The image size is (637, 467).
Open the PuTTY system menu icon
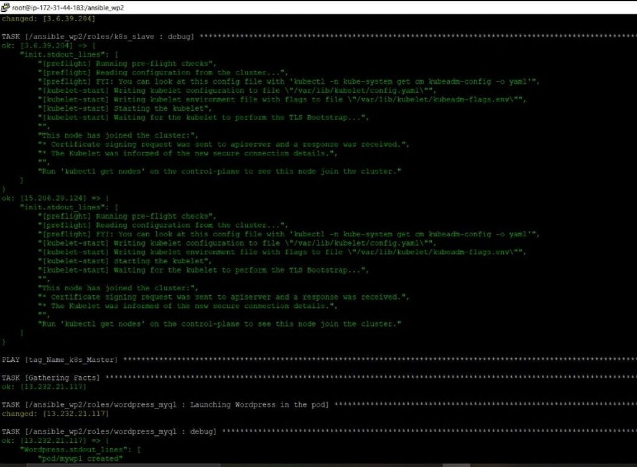click(x=5, y=7)
